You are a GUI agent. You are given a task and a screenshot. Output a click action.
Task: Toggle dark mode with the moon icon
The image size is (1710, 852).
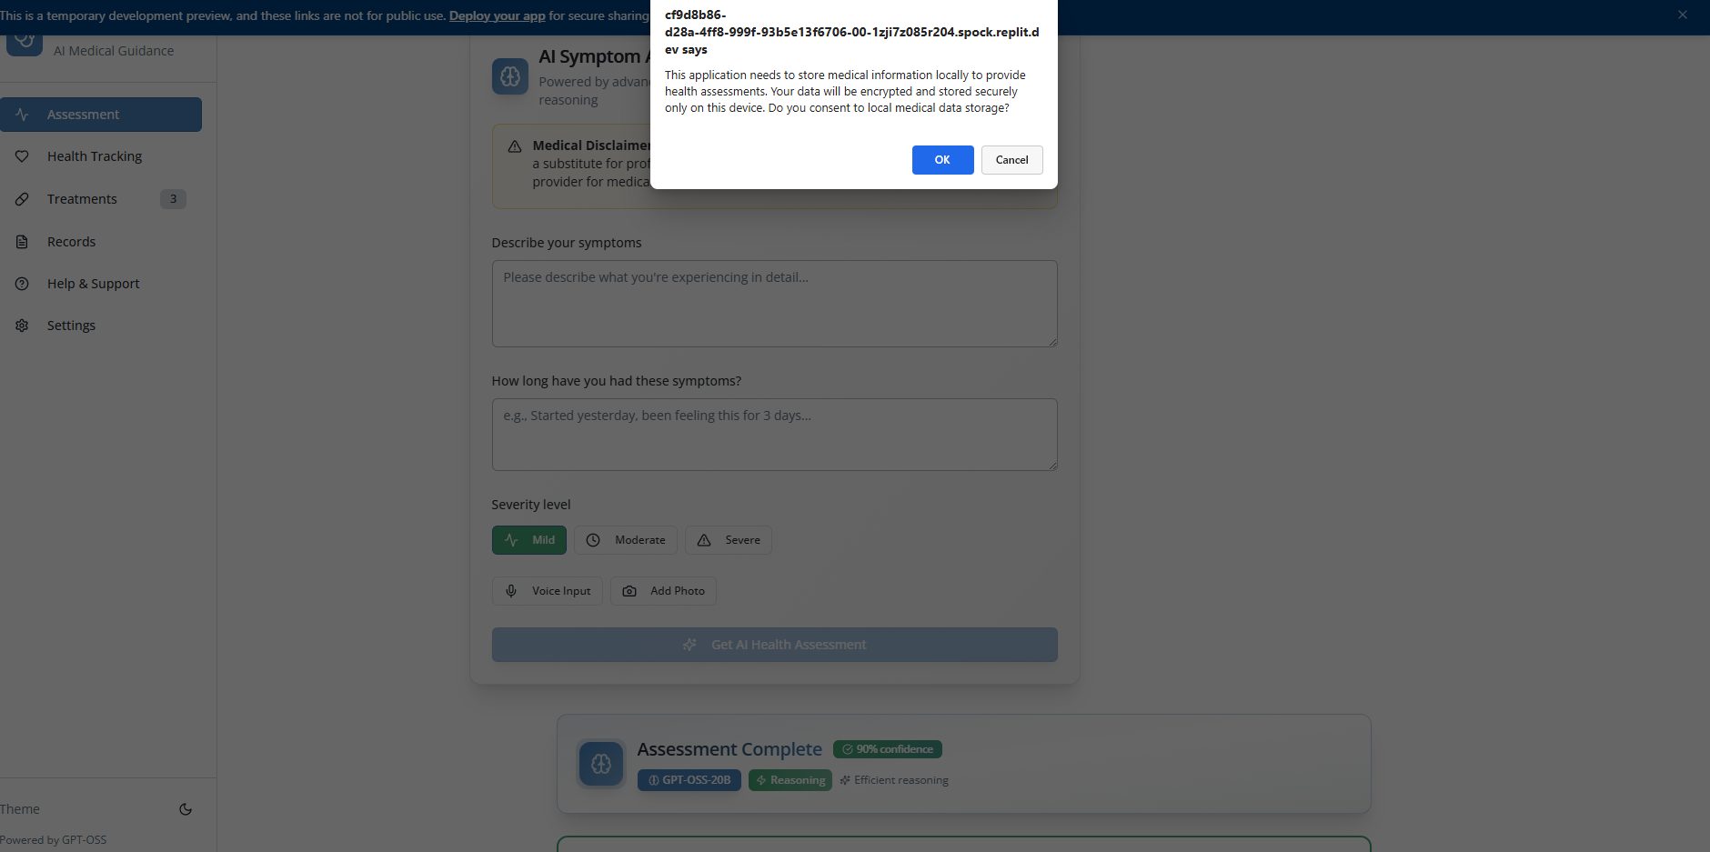(186, 809)
